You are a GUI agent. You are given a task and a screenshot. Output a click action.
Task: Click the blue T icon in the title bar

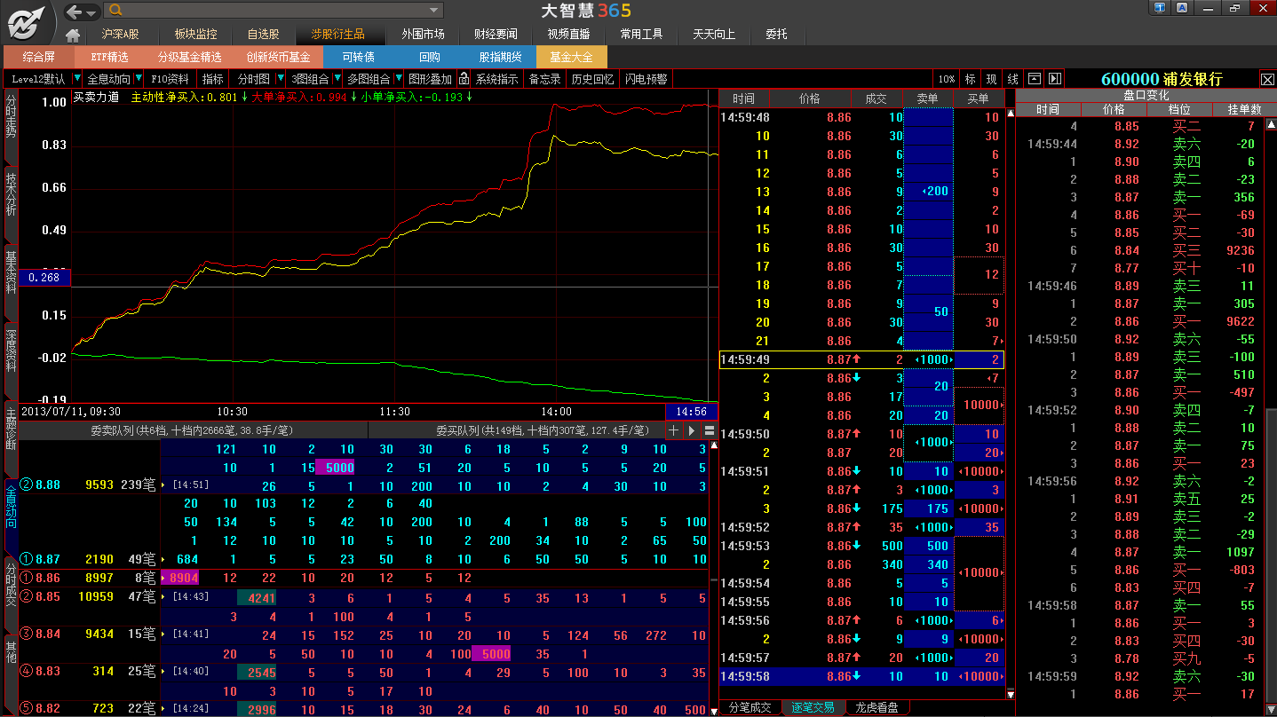(x=1161, y=8)
